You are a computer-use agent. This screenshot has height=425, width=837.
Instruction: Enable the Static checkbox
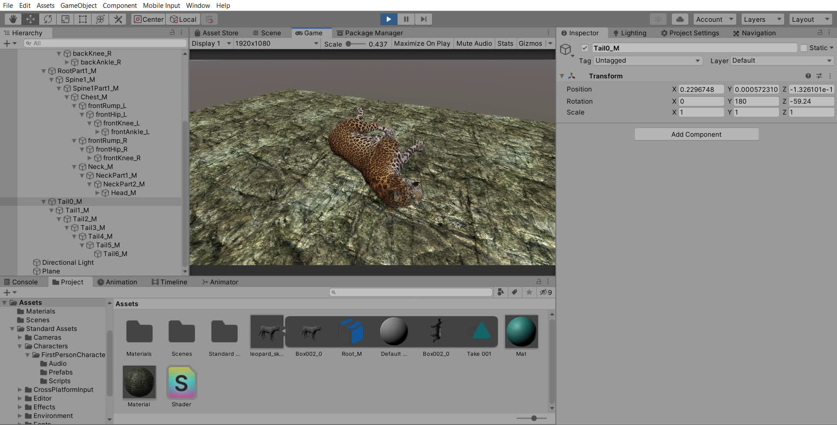coord(803,48)
